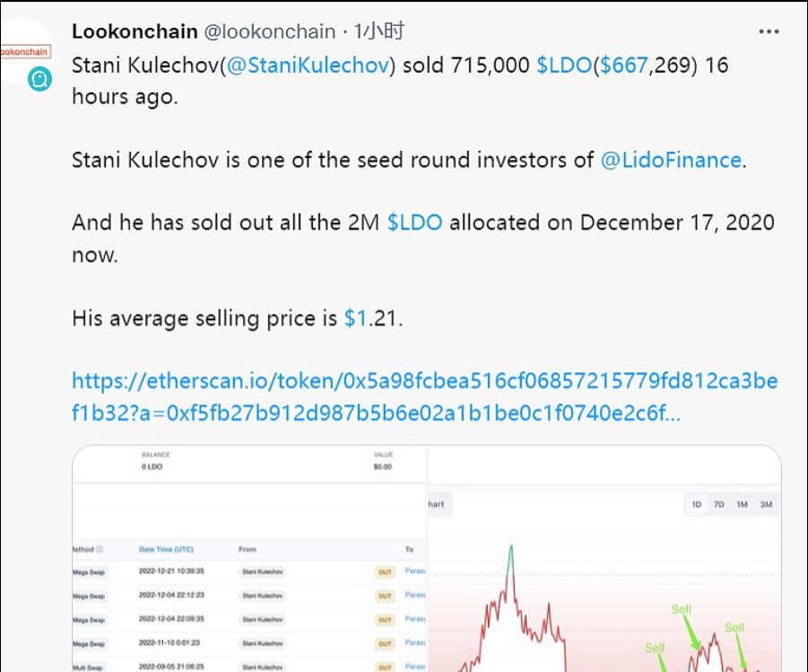This screenshot has height=672, width=808.
Task: Open the $LDO cashtag in the first line
Action: tap(564, 65)
